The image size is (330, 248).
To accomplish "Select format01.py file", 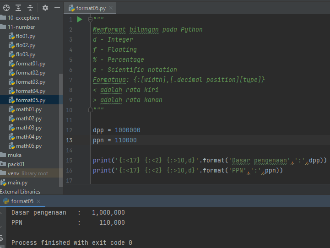I will pyautogui.click(x=31, y=64).
